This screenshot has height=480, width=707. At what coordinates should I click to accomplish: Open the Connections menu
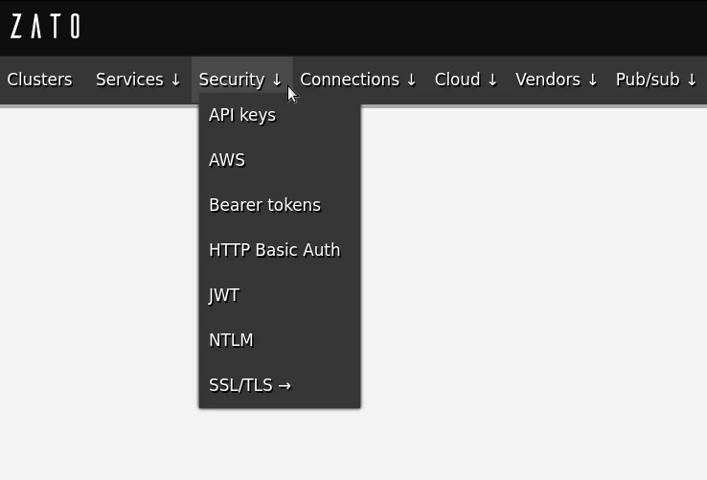(x=358, y=80)
